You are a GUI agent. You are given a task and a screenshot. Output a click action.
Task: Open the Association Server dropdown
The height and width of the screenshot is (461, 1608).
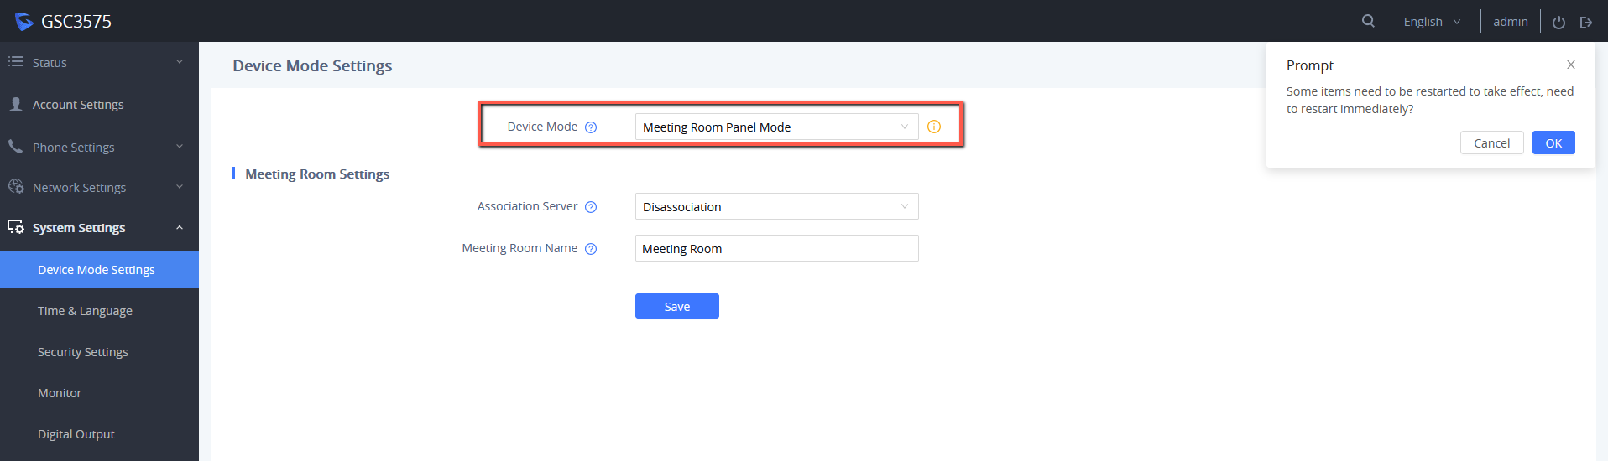coord(777,206)
